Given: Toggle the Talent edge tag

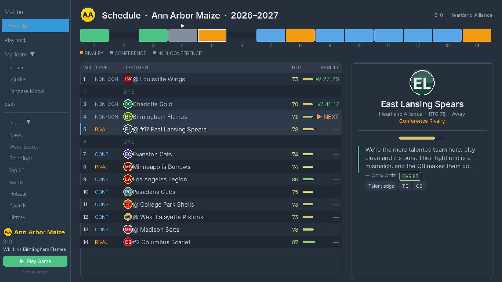Looking at the screenshot, I should tap(381, 186).
